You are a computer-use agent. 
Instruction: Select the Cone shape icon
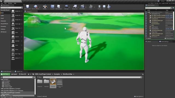tap(13, 45)
